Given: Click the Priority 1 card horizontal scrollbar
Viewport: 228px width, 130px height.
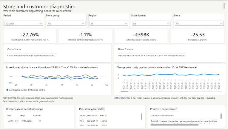Looking at the screenshot, I should 175,125.
